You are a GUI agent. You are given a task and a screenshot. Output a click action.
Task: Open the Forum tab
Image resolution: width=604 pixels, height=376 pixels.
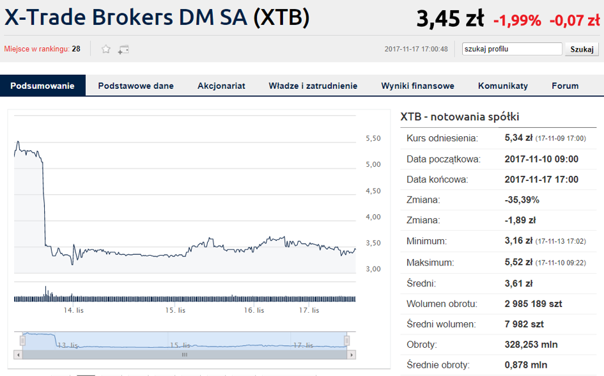point(565,86)
